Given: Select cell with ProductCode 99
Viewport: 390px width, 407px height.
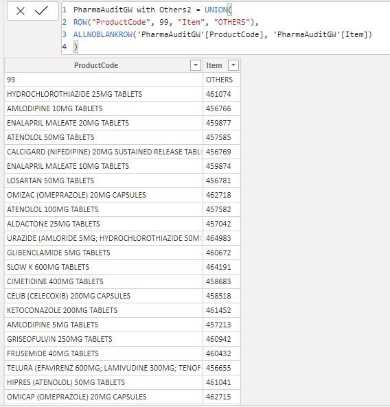Looking at the screenshot, I should [104, 80].
